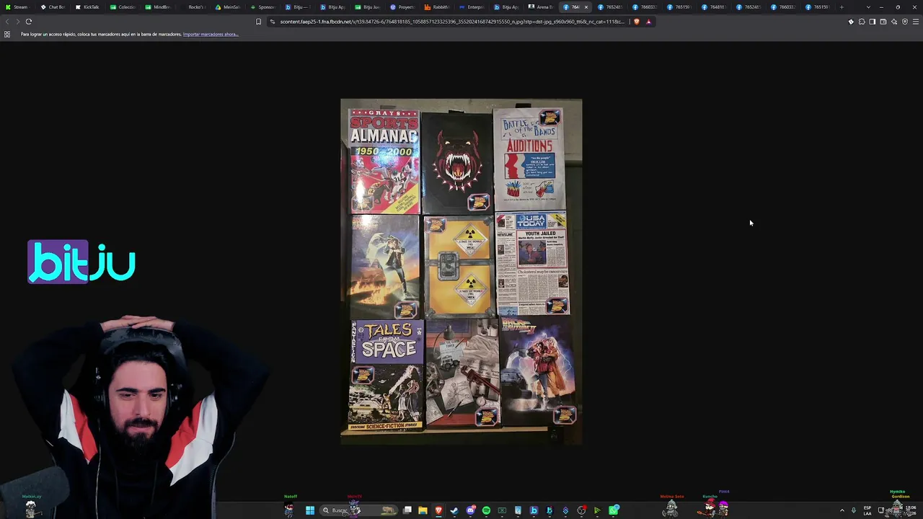Image resolution: width=923 pixels, height=519 pixels.
Task: Switch to the KickTalk tab
Action: point(88,7)
